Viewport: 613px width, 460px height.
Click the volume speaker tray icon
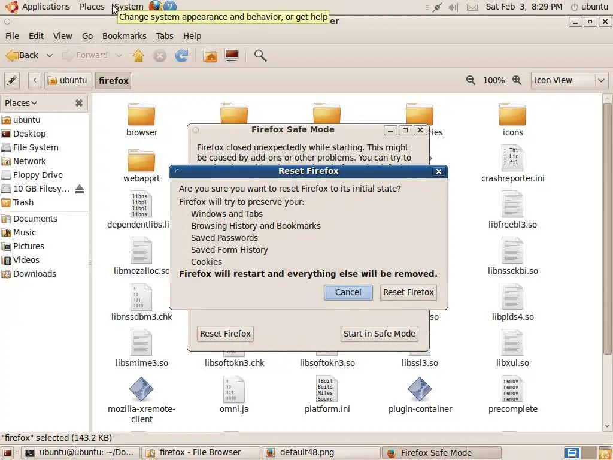pyautogui.click(x=454, y=7)
